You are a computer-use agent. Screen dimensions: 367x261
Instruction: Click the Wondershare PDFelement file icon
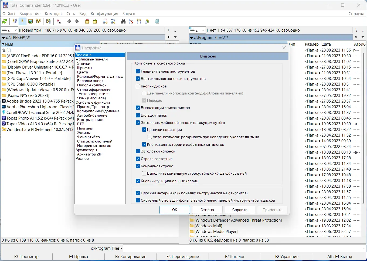point(4,129)
